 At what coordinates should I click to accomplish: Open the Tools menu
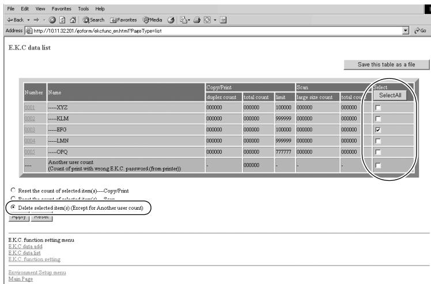coord(84,9)
